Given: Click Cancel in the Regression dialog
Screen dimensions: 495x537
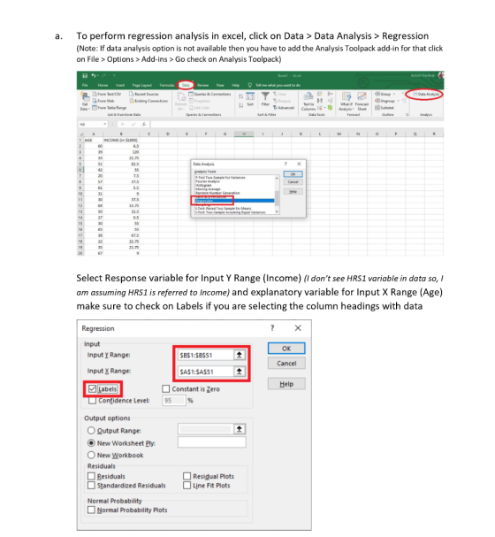Looking at the screenshot, I should (x=286, y=364).
